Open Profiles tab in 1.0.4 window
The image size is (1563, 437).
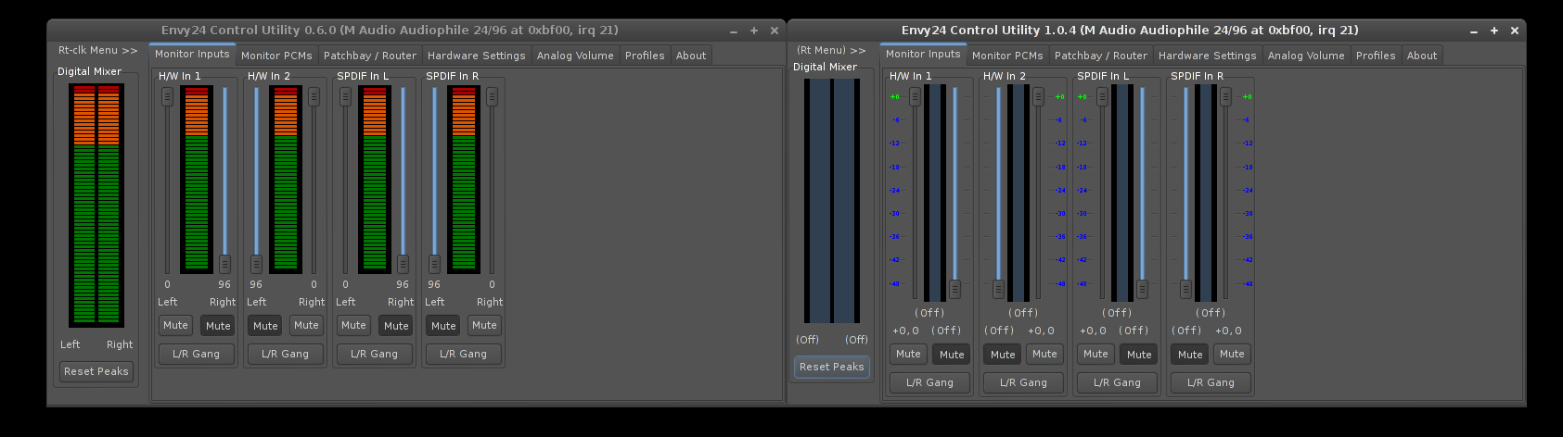(1376, 56)
